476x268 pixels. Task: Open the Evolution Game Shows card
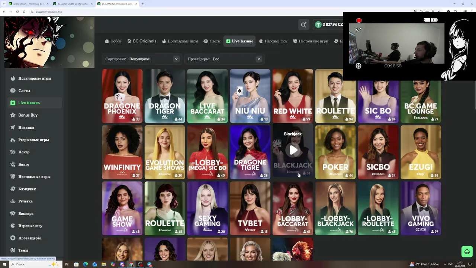point(165,152)
